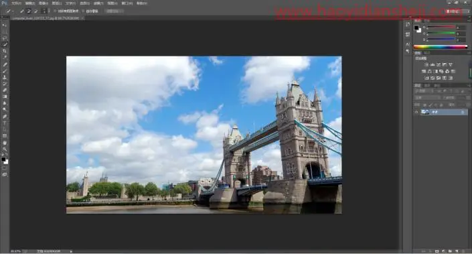Hide the Background layer visibility eye
Screen dimensions: 472x254
coord(416,112)
